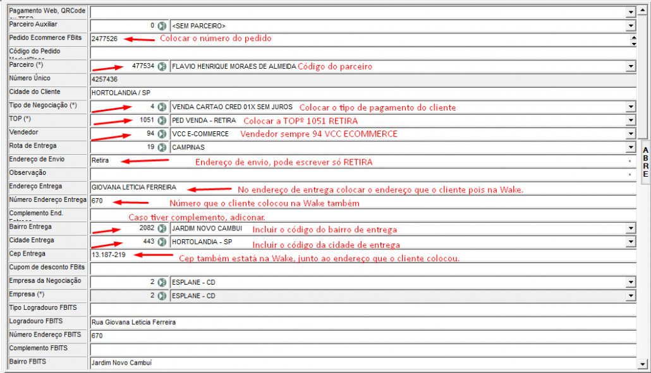
Task: Expand the Vendedor VCC E-COMMERCE dropdown
Action: (630, 134)
